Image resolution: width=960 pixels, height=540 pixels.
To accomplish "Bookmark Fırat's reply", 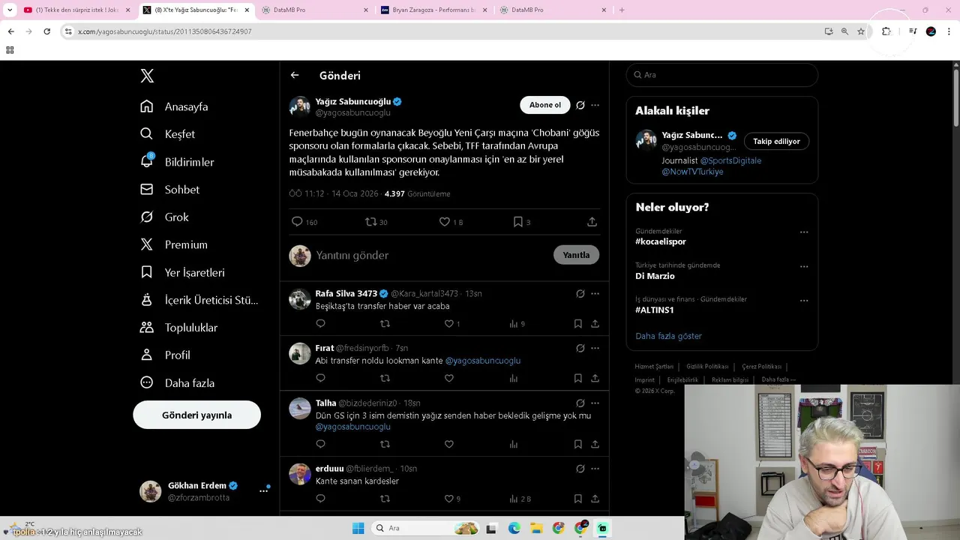I will [x=578, y=379].
